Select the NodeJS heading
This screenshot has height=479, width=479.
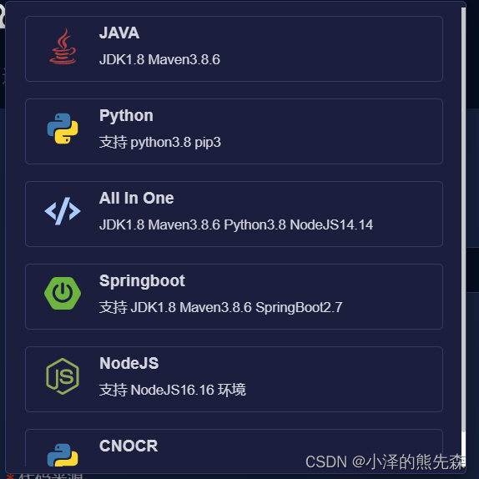coord(129,364)
